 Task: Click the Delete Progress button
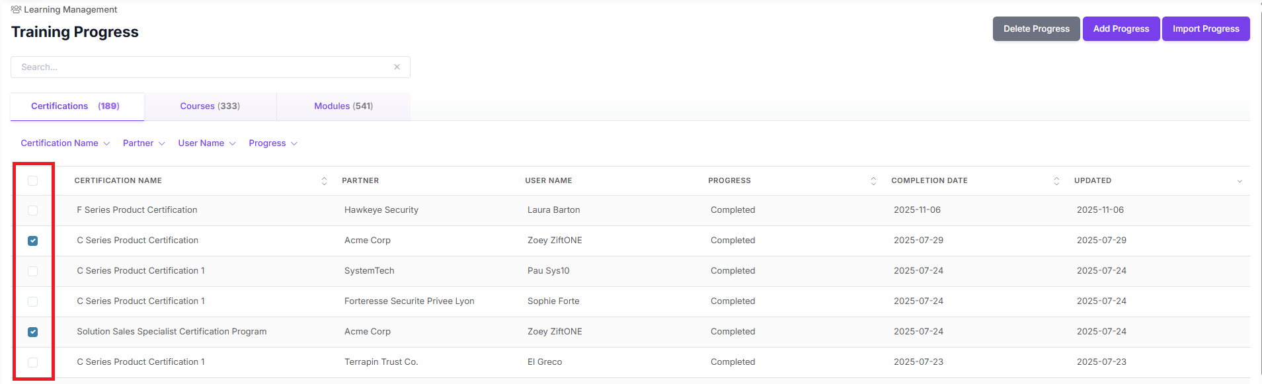(1036, 29)
